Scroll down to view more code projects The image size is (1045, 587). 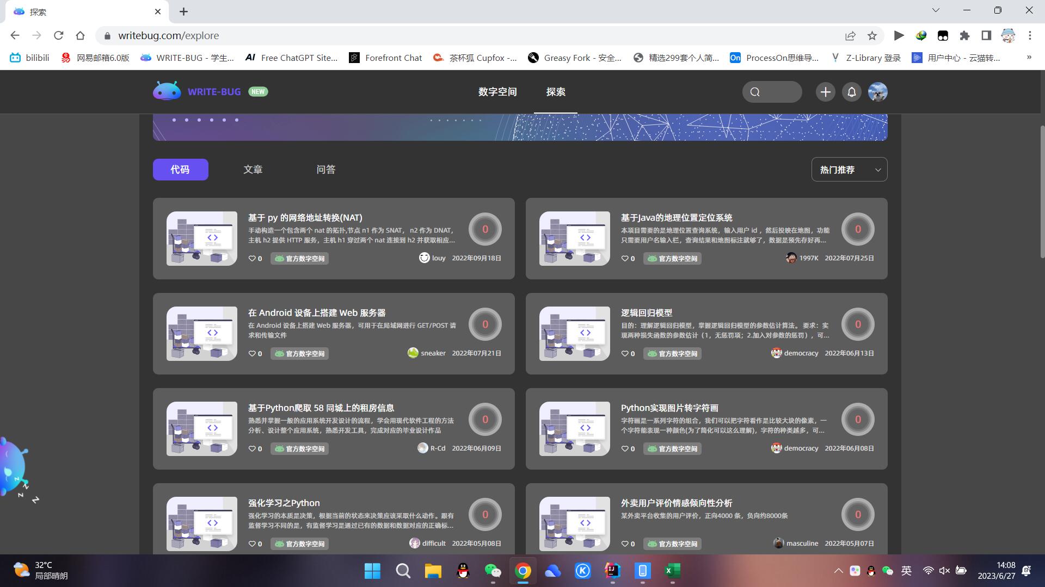(1040, 430)
